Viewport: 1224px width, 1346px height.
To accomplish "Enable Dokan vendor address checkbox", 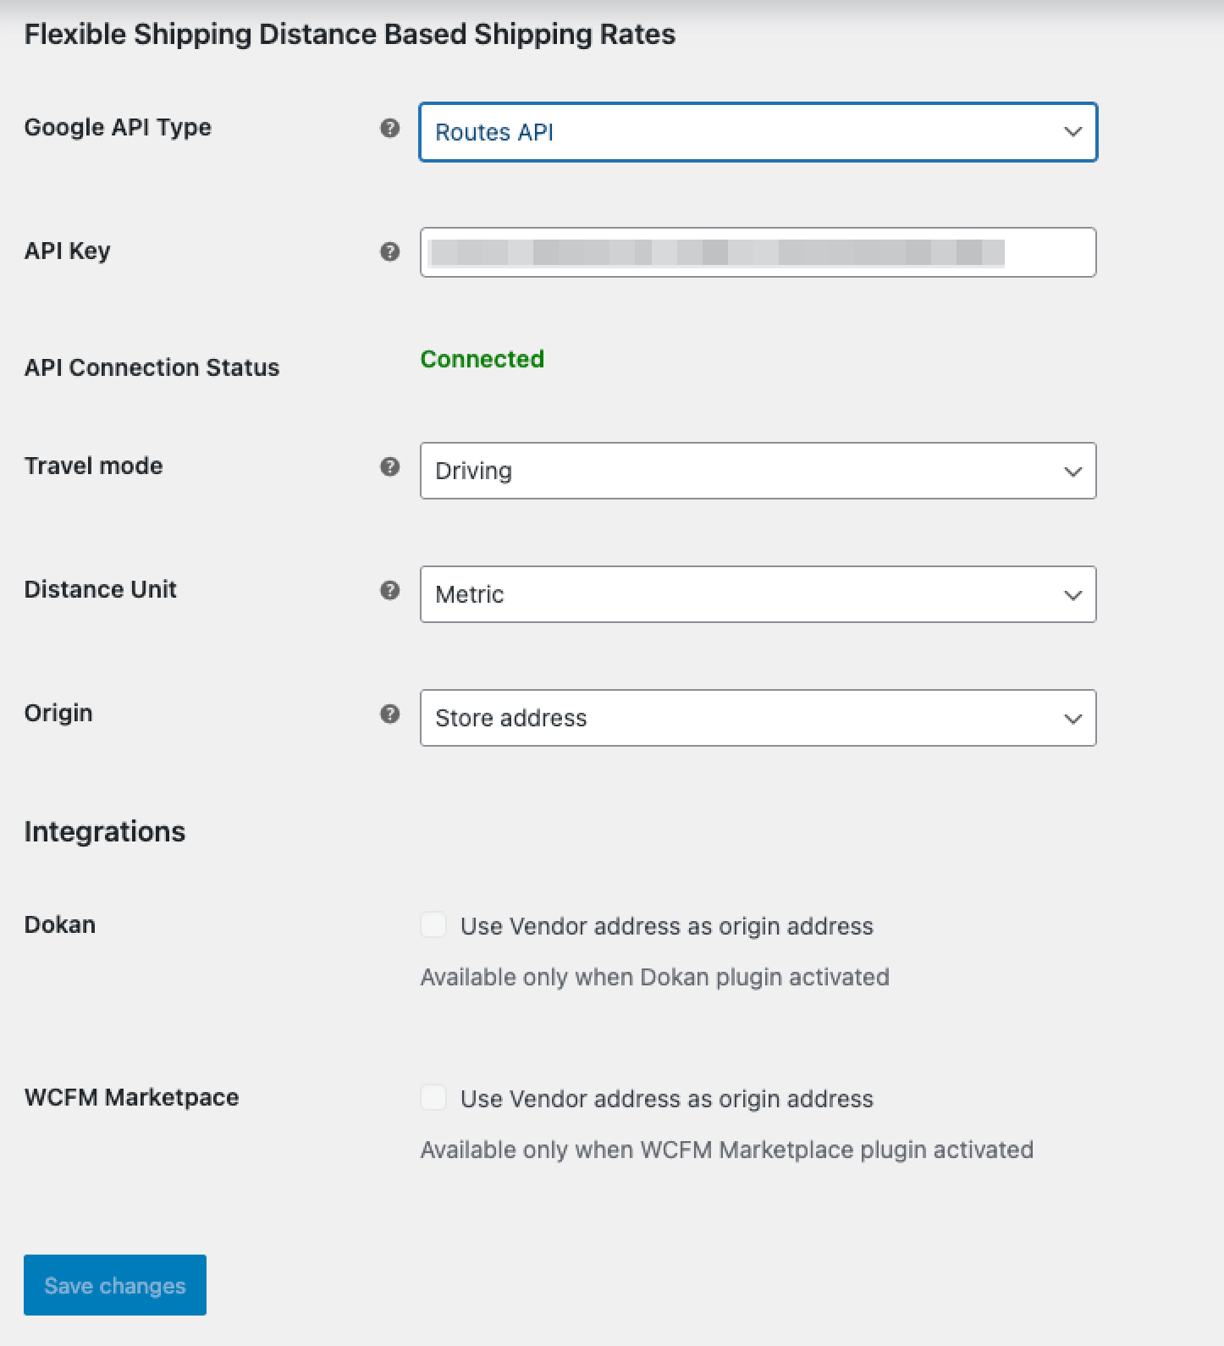I will click(433, 924).
